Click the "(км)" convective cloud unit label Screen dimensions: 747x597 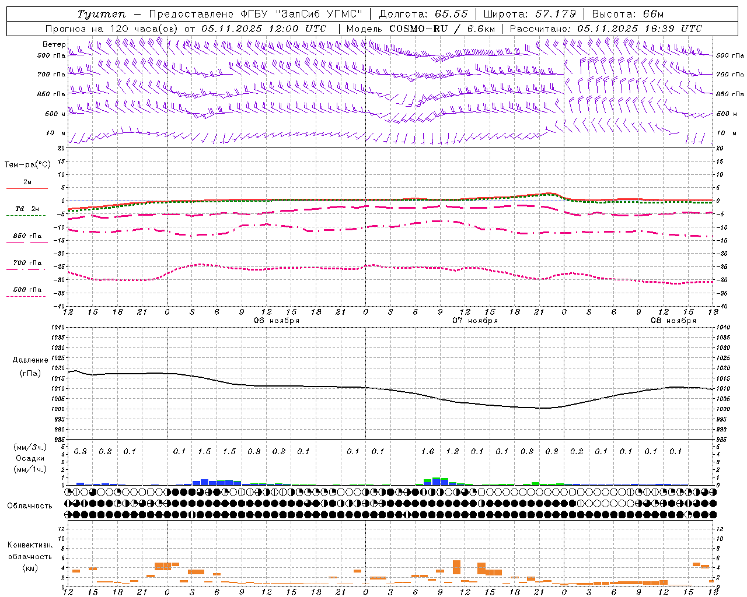[30, 568]
